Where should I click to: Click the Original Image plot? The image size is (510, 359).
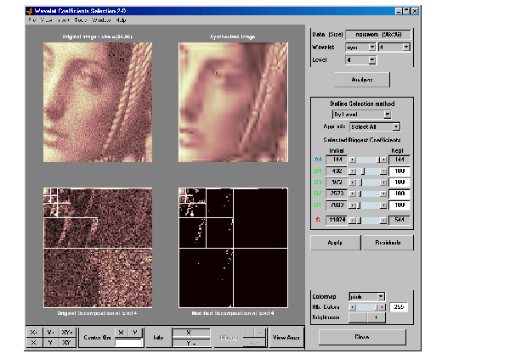(98, 103)
